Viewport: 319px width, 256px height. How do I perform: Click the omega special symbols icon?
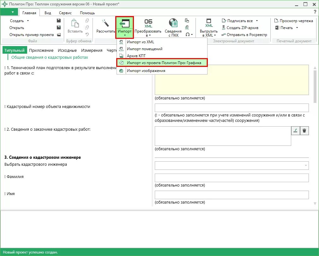coord(188,35)
